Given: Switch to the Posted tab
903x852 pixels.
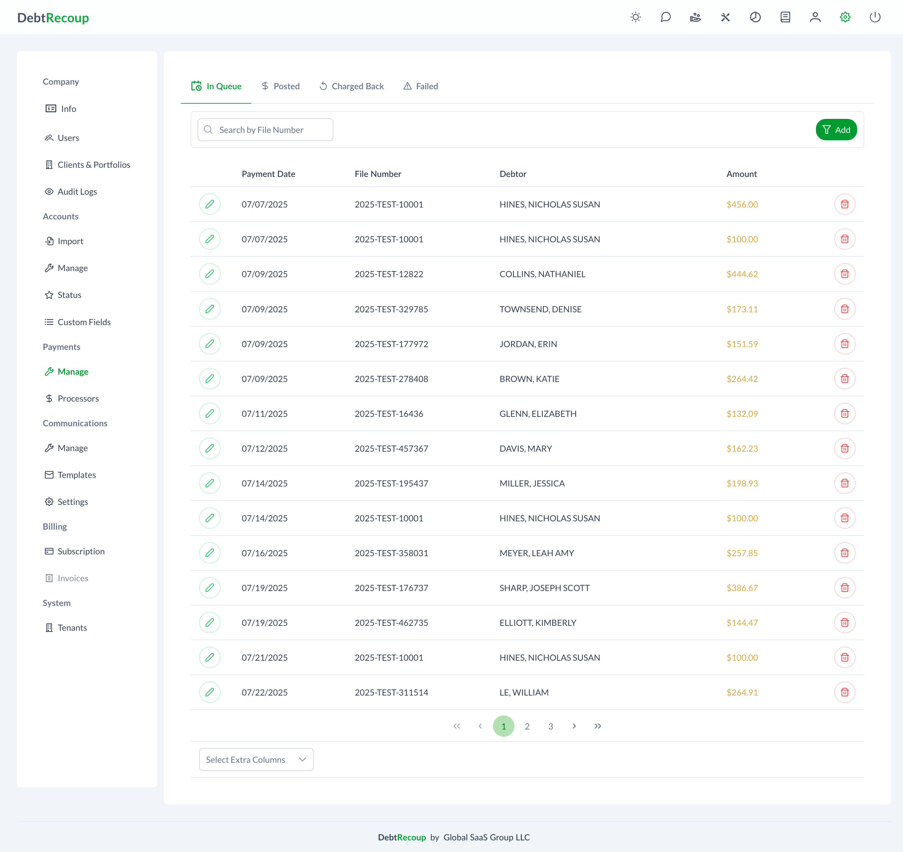Looking at the screenshot, I should point(280,86).
